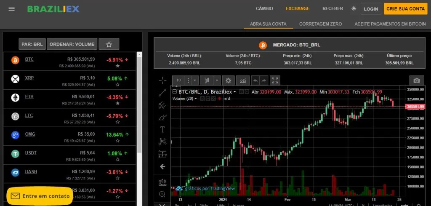431x206 pixels.
Task: Click the 13.64% change for OMG
Action: [114, 135]
